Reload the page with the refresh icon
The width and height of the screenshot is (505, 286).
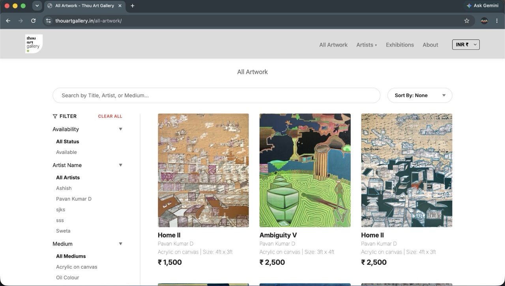pyautogui.click(x=33, y=21)
